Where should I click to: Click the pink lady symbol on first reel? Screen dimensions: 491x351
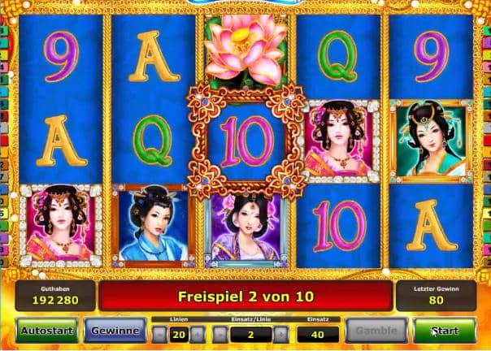click(x=60, y=226)
